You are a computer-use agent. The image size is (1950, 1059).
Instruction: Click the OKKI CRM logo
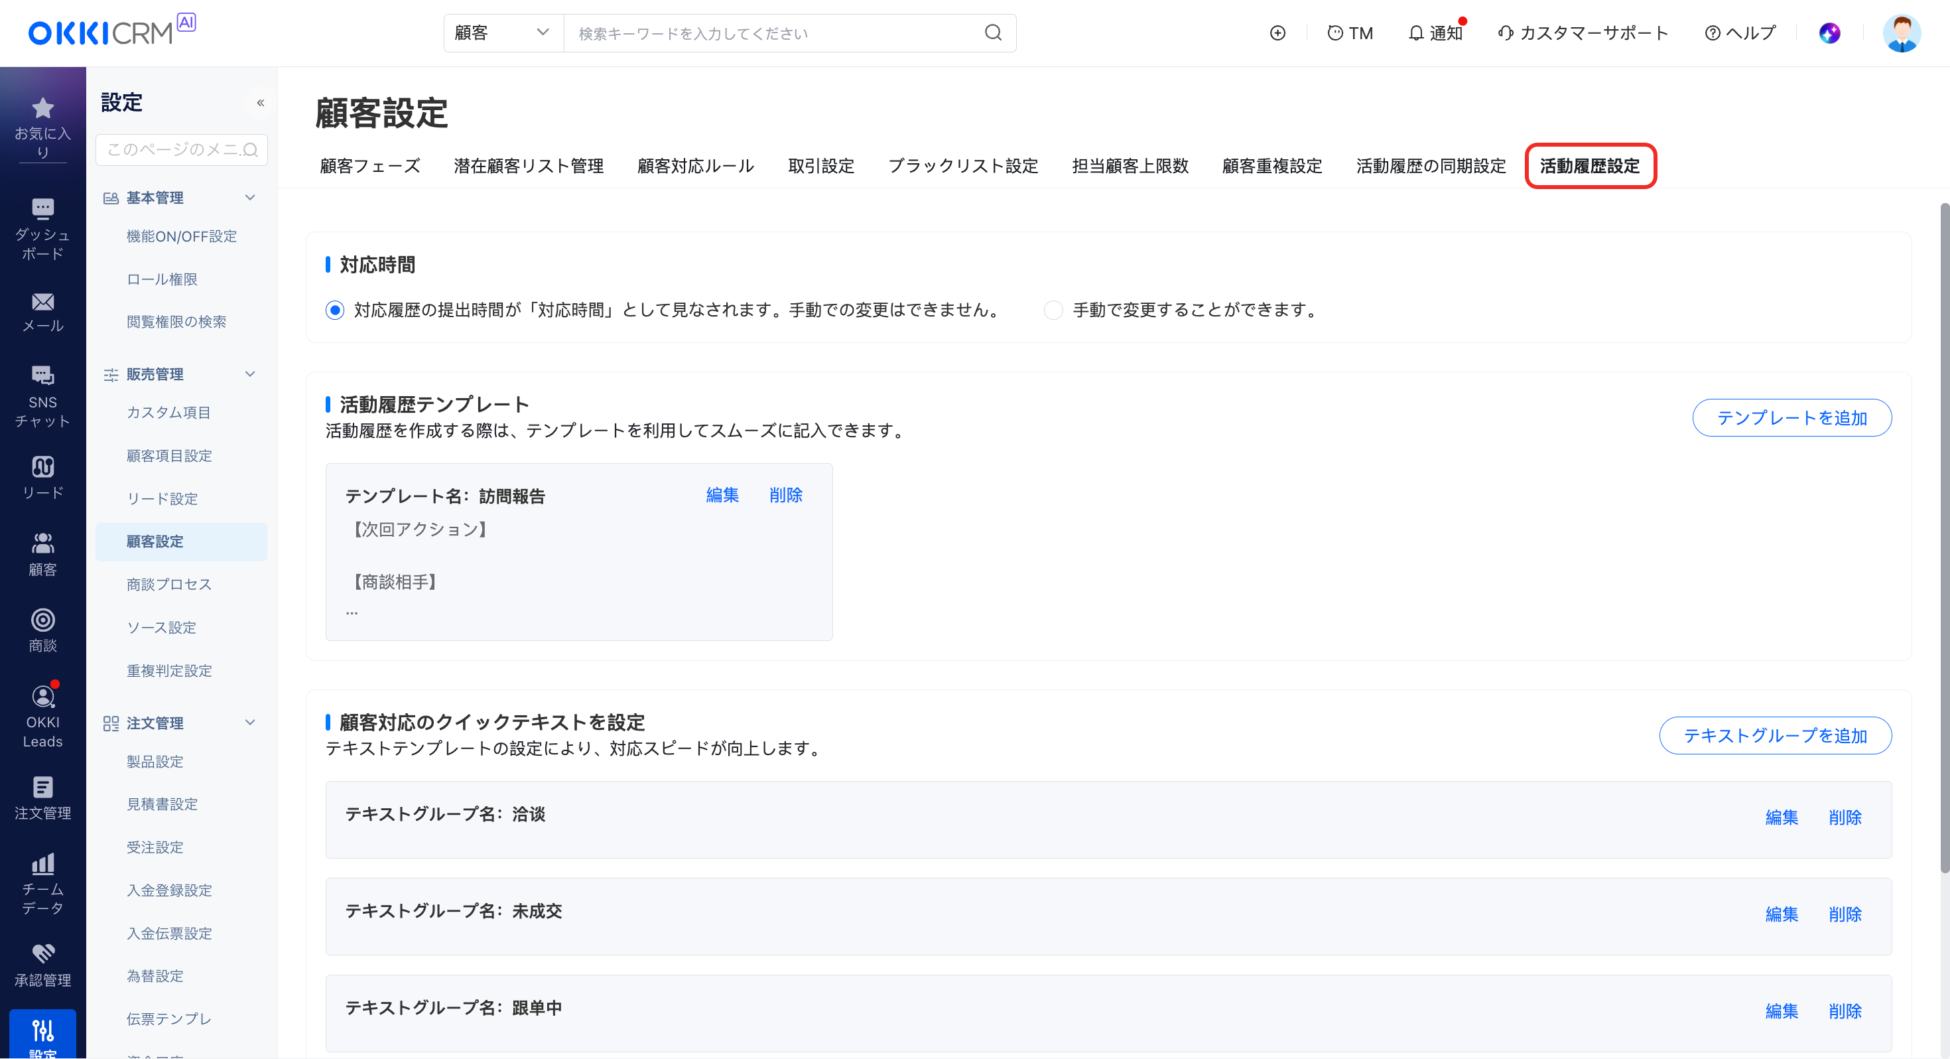click(111, 31)
